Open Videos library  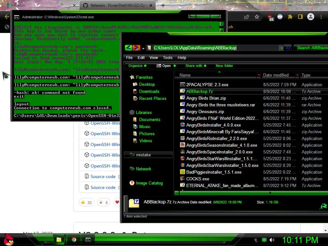click(143, 141)
